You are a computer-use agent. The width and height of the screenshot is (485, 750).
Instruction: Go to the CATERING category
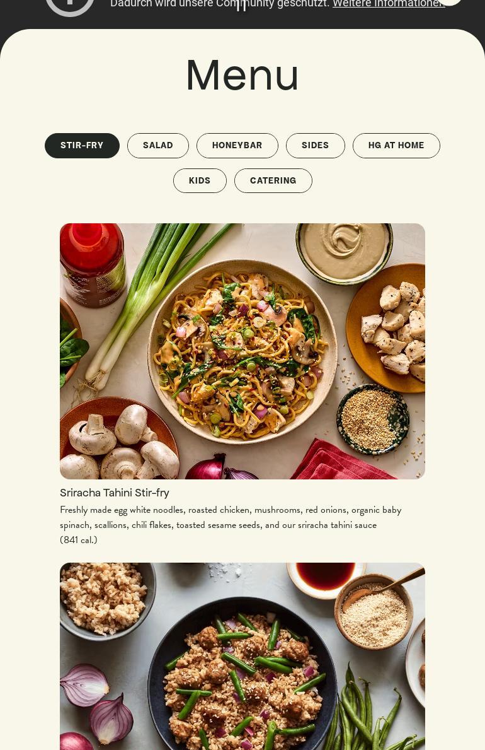pyautogui.click(x=273, y=181)
